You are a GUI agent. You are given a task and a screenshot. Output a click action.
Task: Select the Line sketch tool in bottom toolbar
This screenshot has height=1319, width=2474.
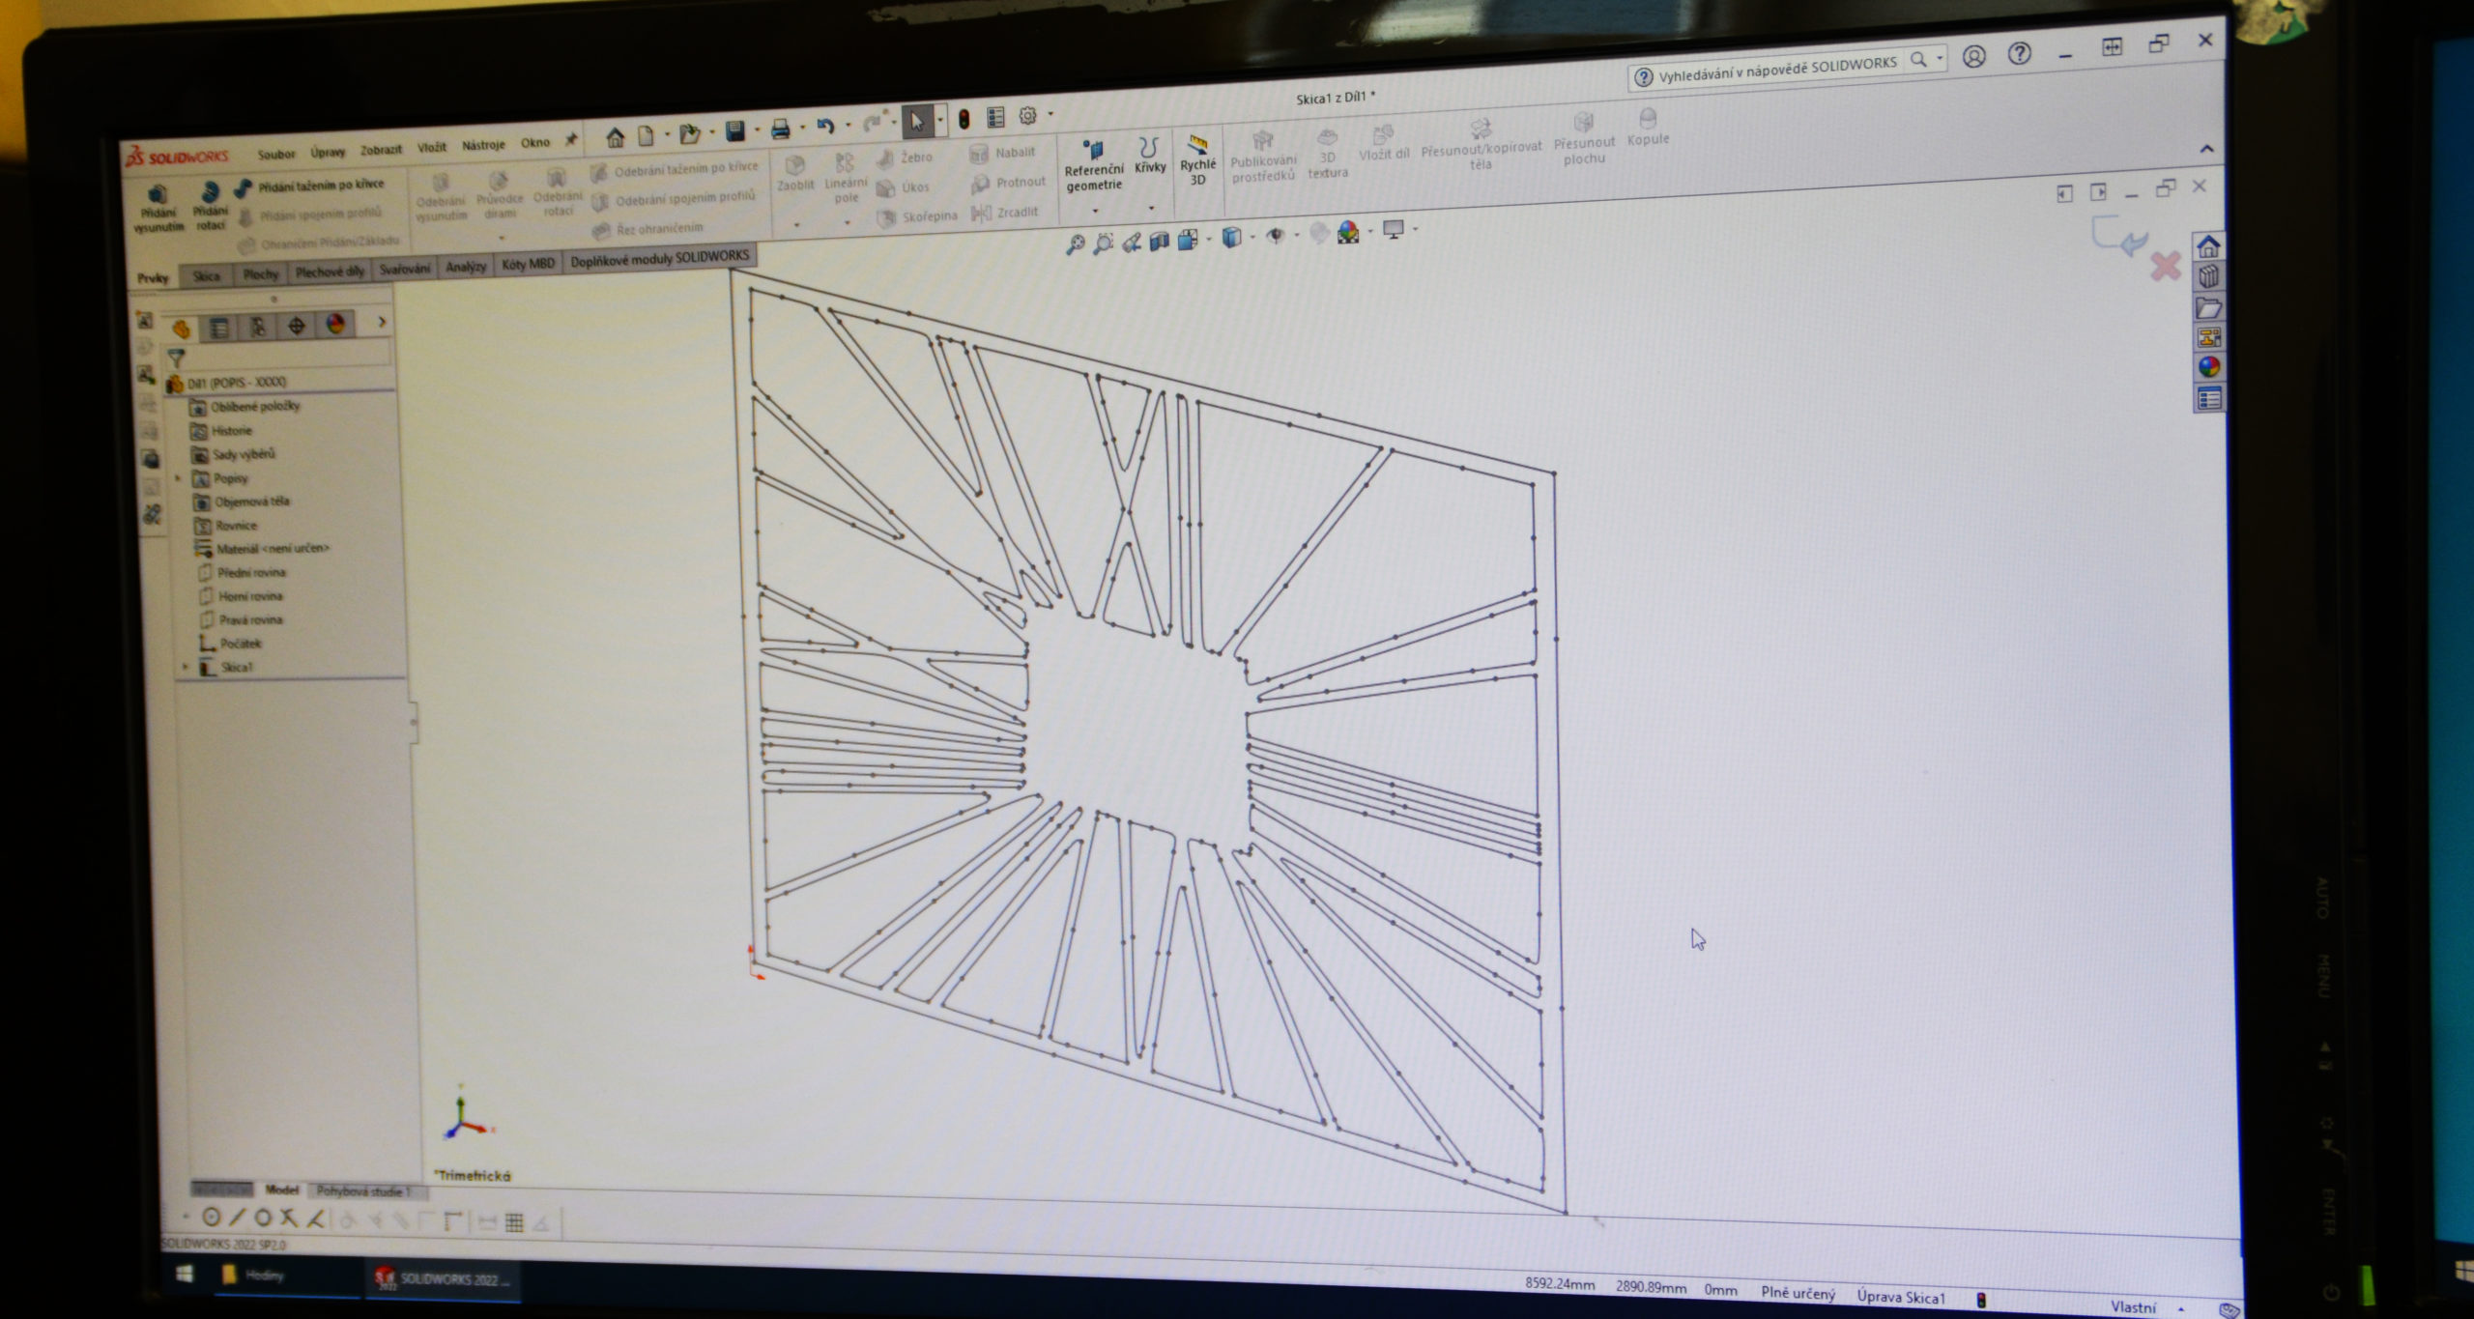[237, 1218]
